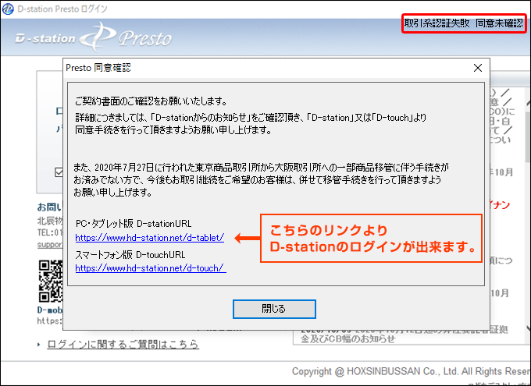
Task: Click the PC・タブレット版 D-stationURL label
Action: 133,224
